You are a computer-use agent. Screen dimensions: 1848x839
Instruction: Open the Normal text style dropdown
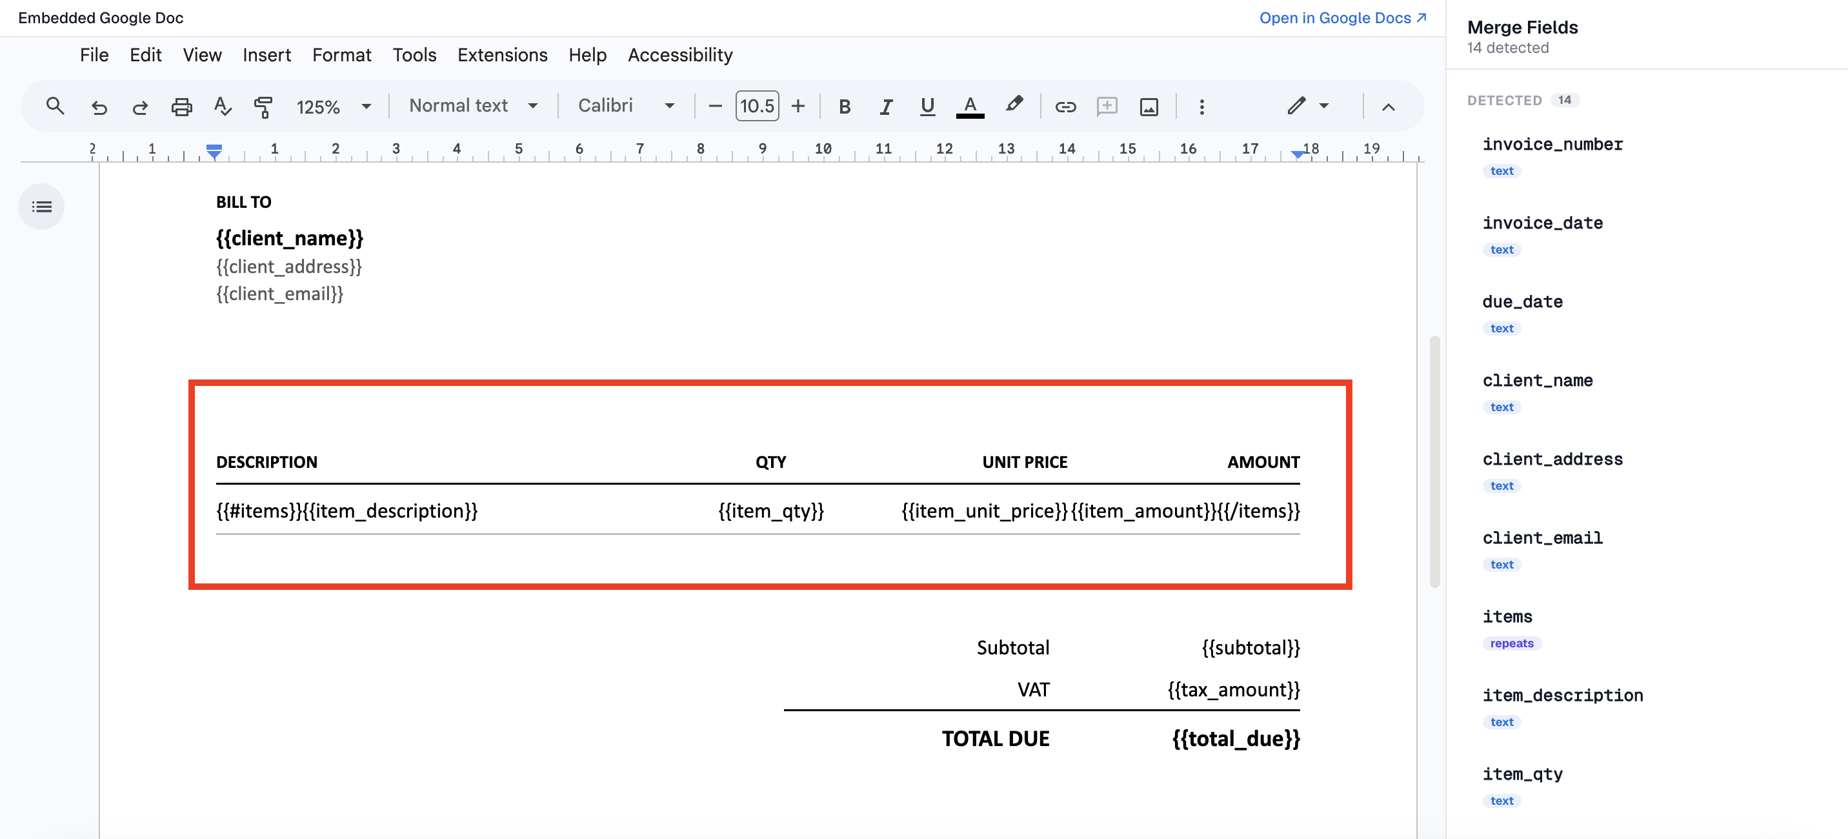click(x=473, y=105)
